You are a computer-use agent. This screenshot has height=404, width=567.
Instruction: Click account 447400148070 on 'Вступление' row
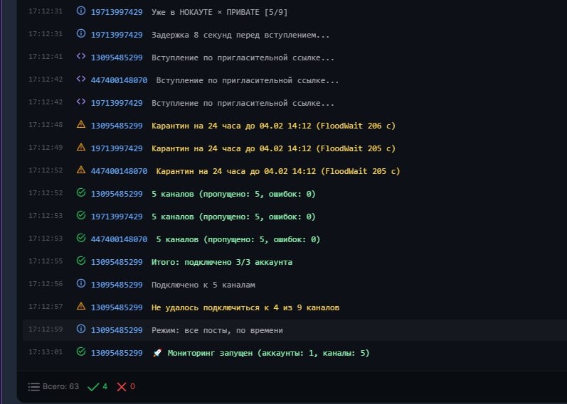(x=119, y=80)
